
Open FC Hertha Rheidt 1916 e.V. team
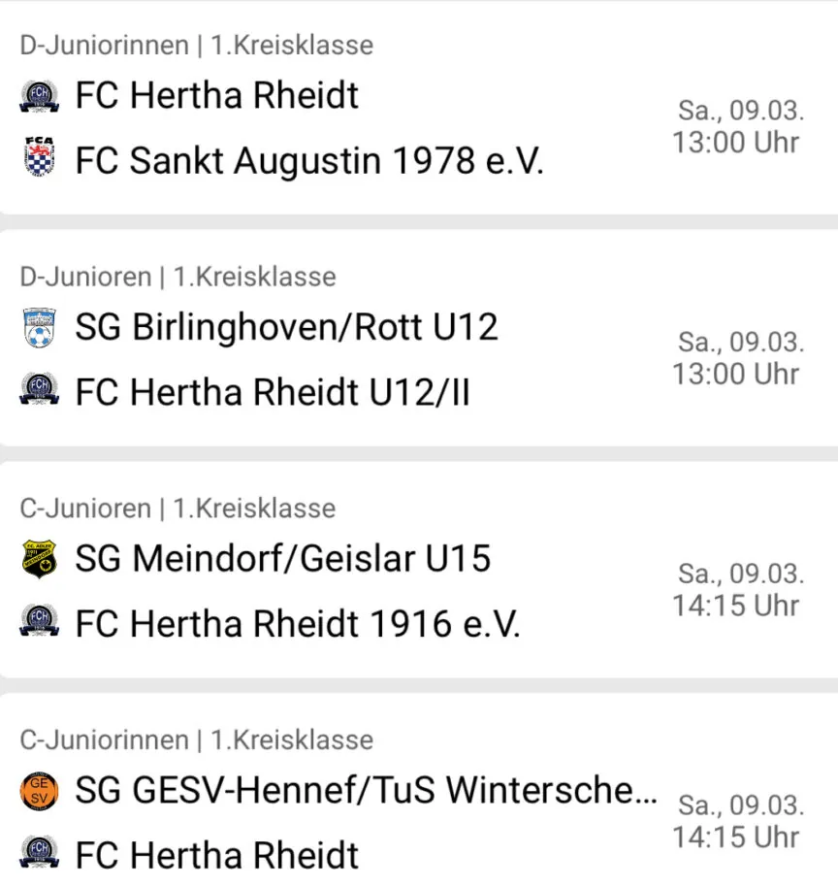[298, 624]
